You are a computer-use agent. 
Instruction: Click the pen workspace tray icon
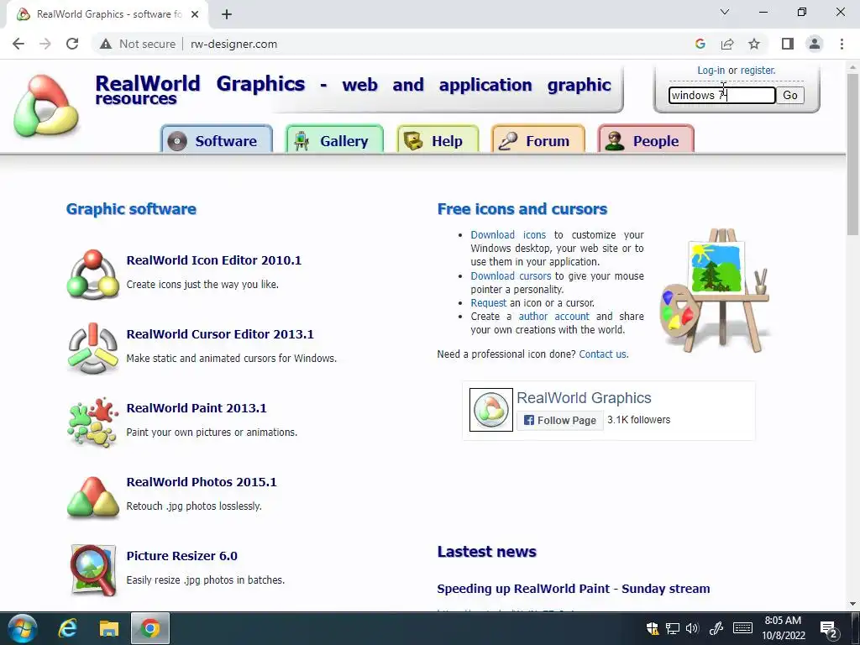[716, 628]
